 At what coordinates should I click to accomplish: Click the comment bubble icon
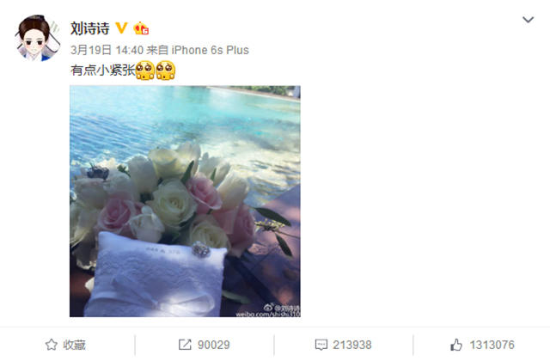(x=321, y=345)
